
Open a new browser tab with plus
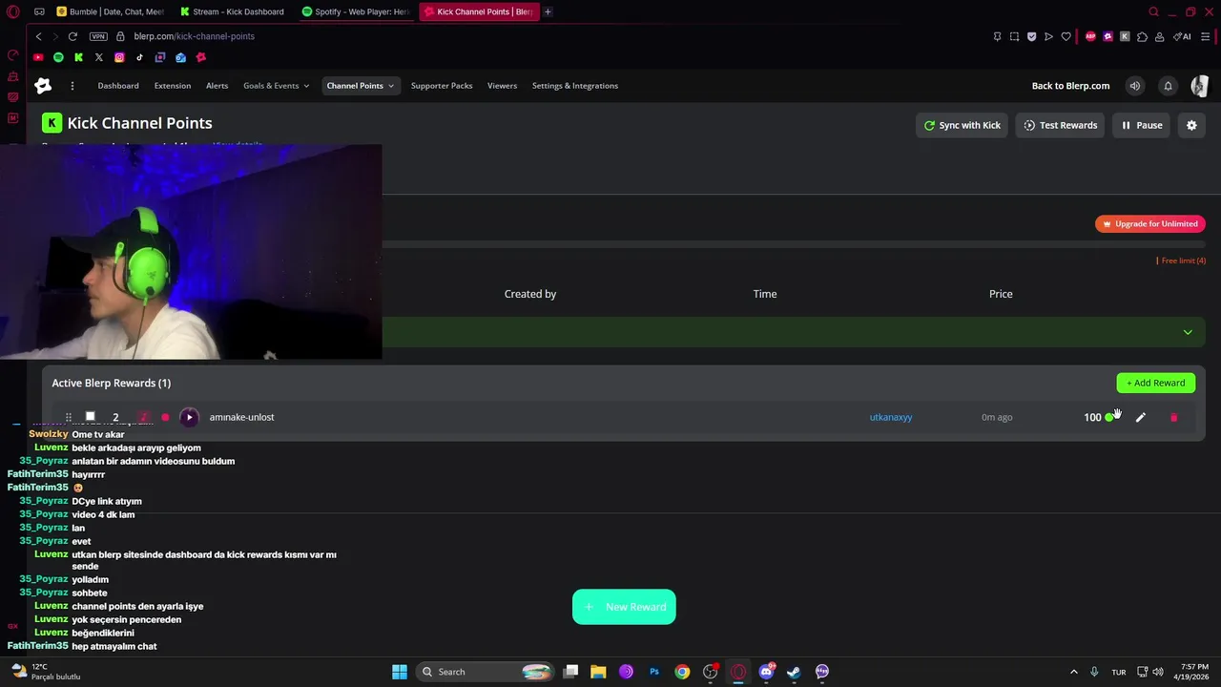[548, 11]
